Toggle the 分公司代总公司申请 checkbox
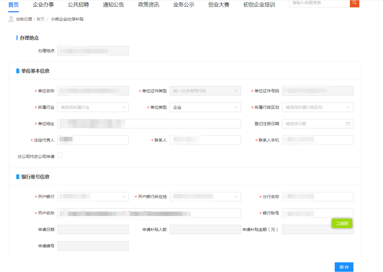This screenshot has width=383, height=272. click(59, 155)
